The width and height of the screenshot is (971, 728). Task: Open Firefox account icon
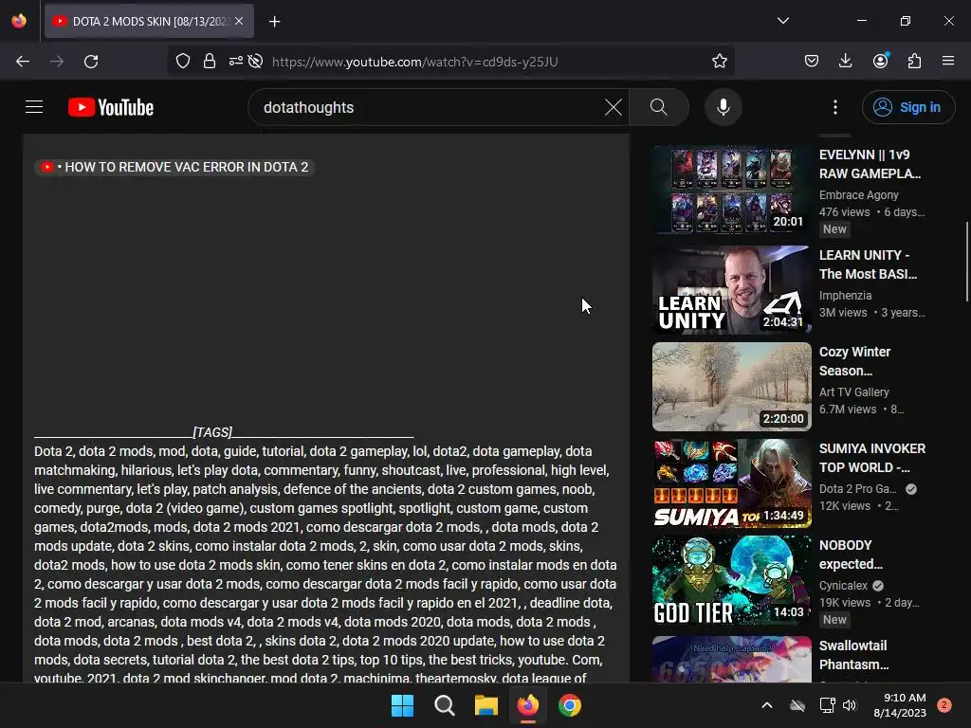[880, 62]
